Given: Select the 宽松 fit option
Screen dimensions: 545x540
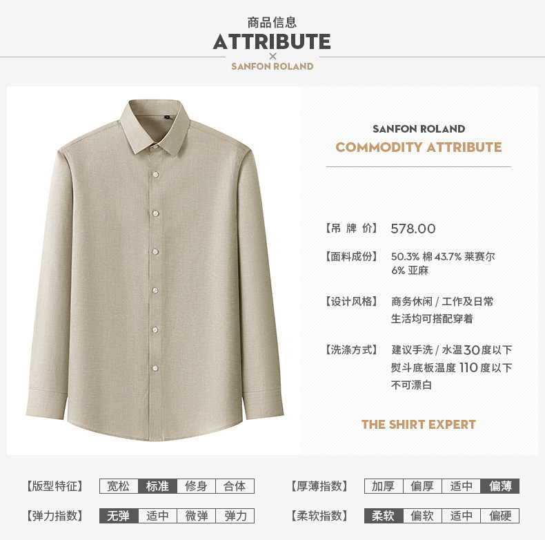Looking at the screenshot, I should pyautogui.click(x=119, y=486).
